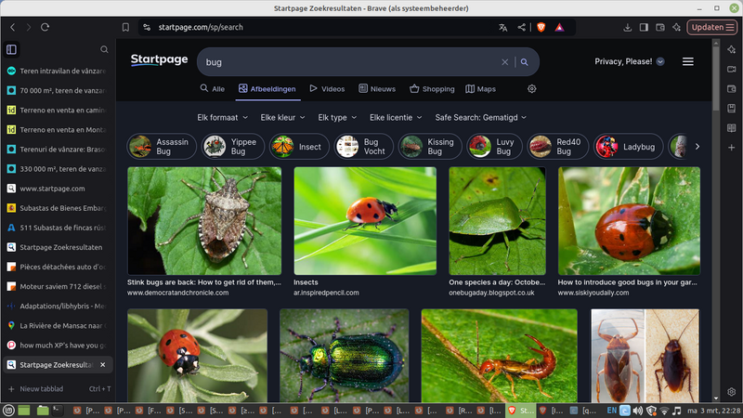743x418 pixels.
Task: Open the Elk formaat size filter
Action: pos(223,118)
